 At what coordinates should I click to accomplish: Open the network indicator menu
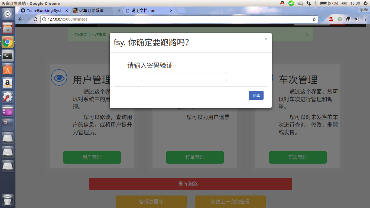pos(309,3)
